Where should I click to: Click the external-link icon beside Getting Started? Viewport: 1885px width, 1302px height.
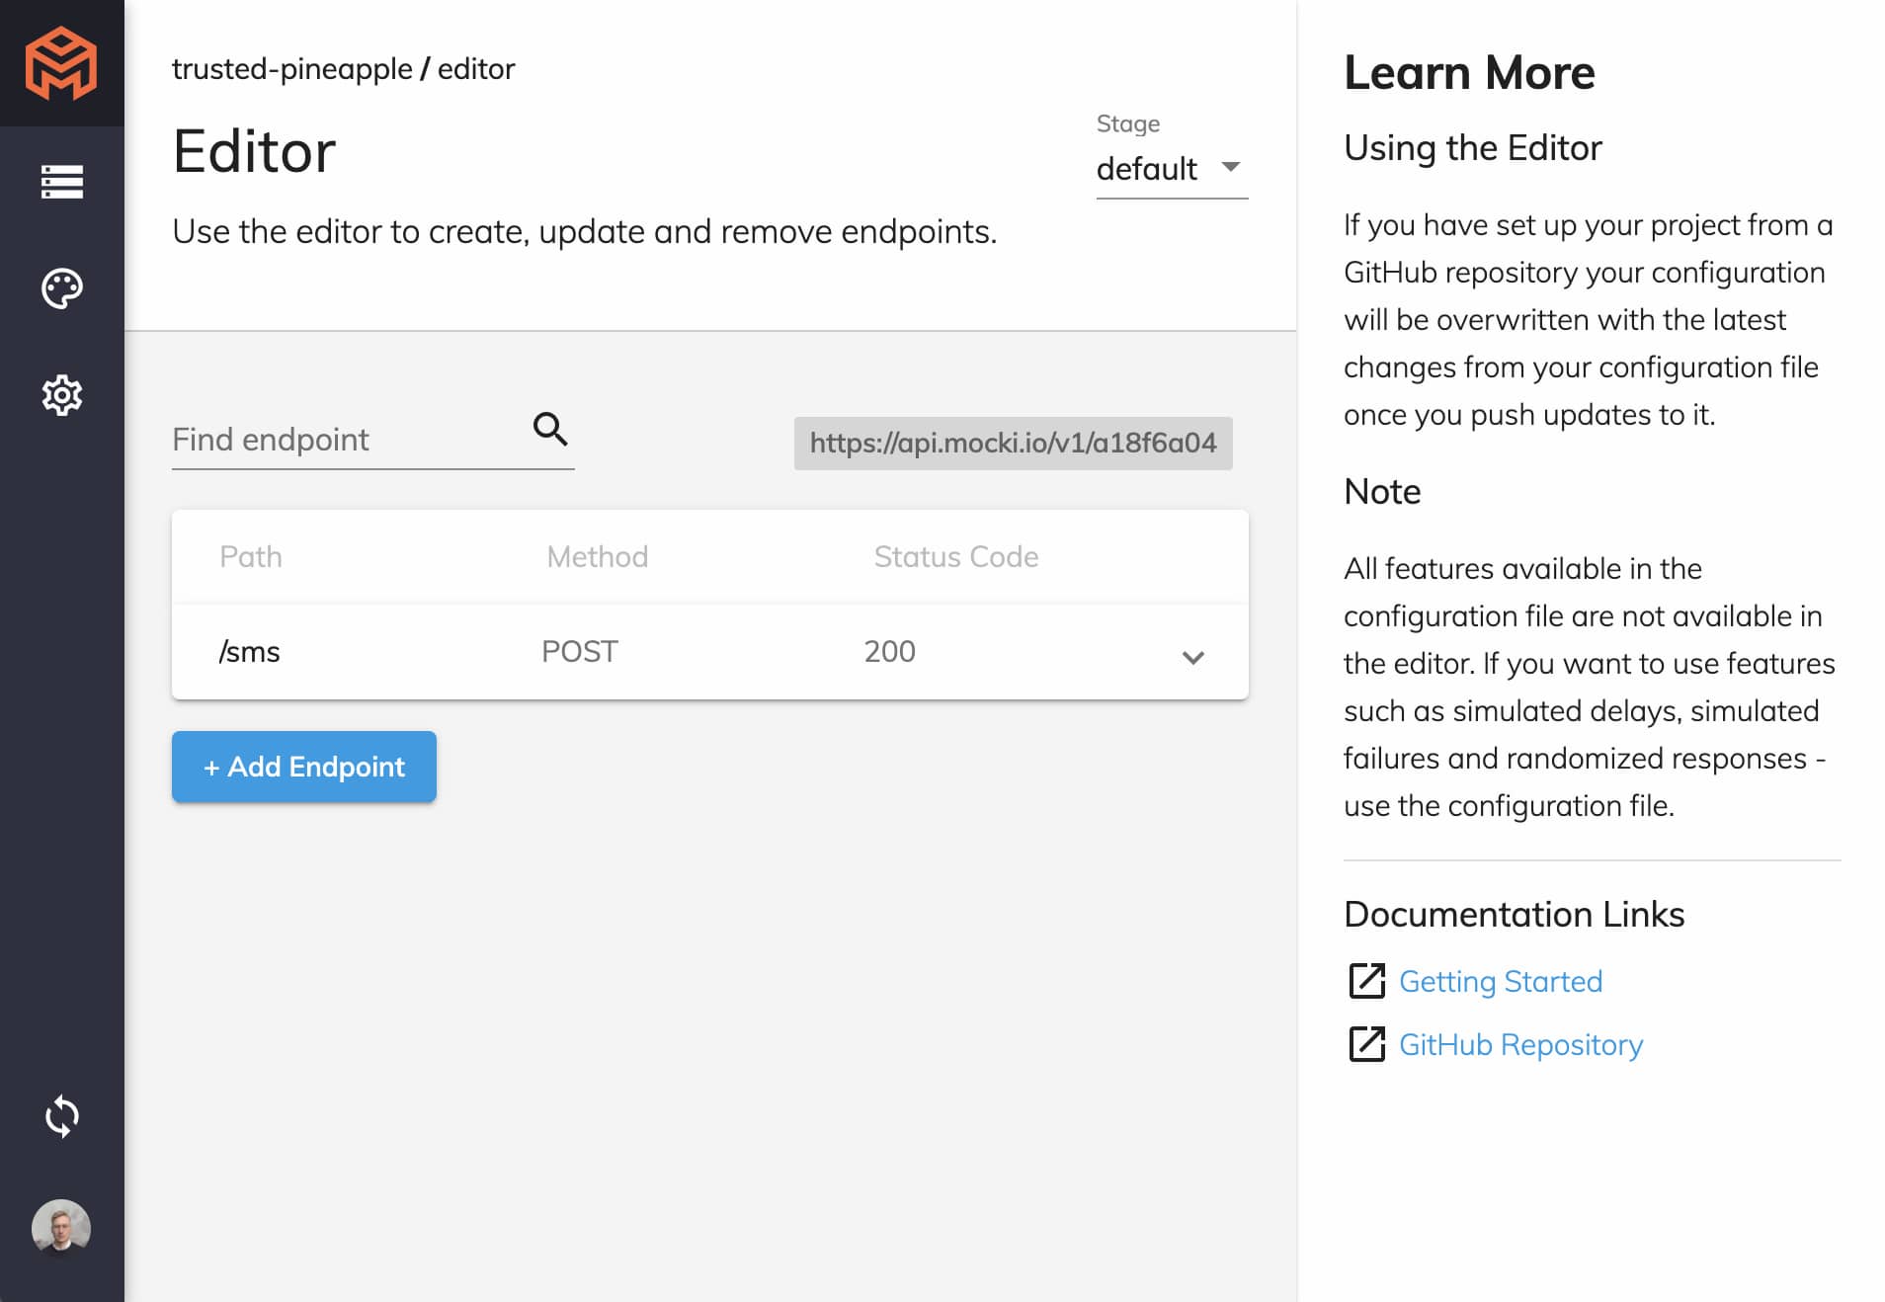[x=1367, y=981]
